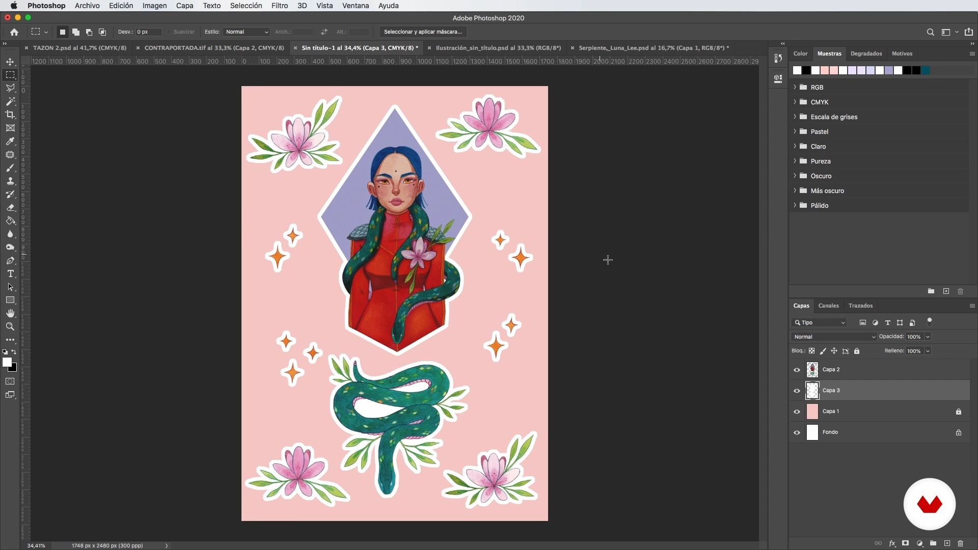Toggle layer filtering switch on or off
This screenshot has width=978, height=550.
(x=930, y=321)
